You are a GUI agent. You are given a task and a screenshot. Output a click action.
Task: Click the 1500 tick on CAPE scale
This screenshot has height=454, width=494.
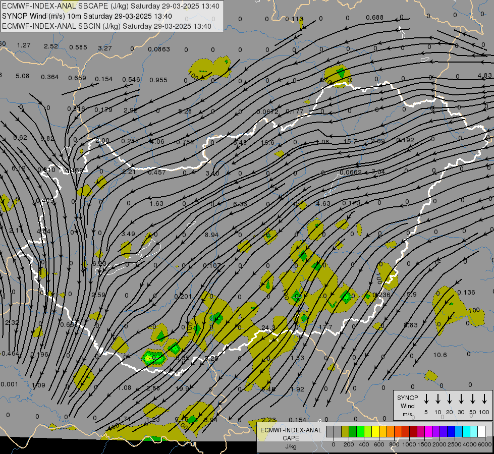[424, 444]
